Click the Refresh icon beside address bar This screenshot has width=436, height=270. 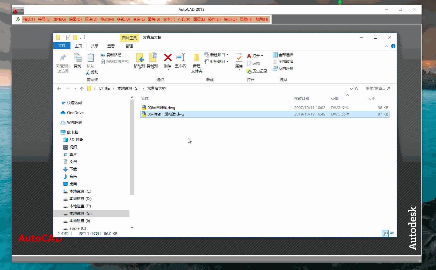357,88
